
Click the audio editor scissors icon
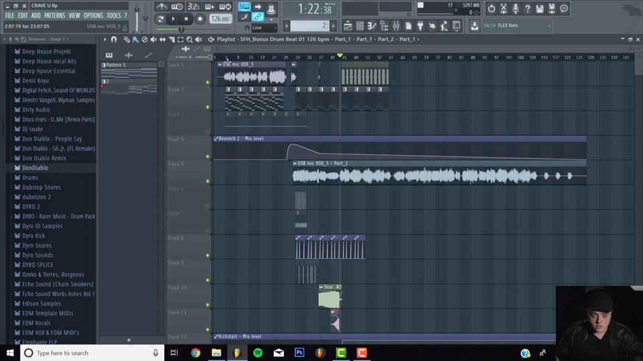point(504,8)
